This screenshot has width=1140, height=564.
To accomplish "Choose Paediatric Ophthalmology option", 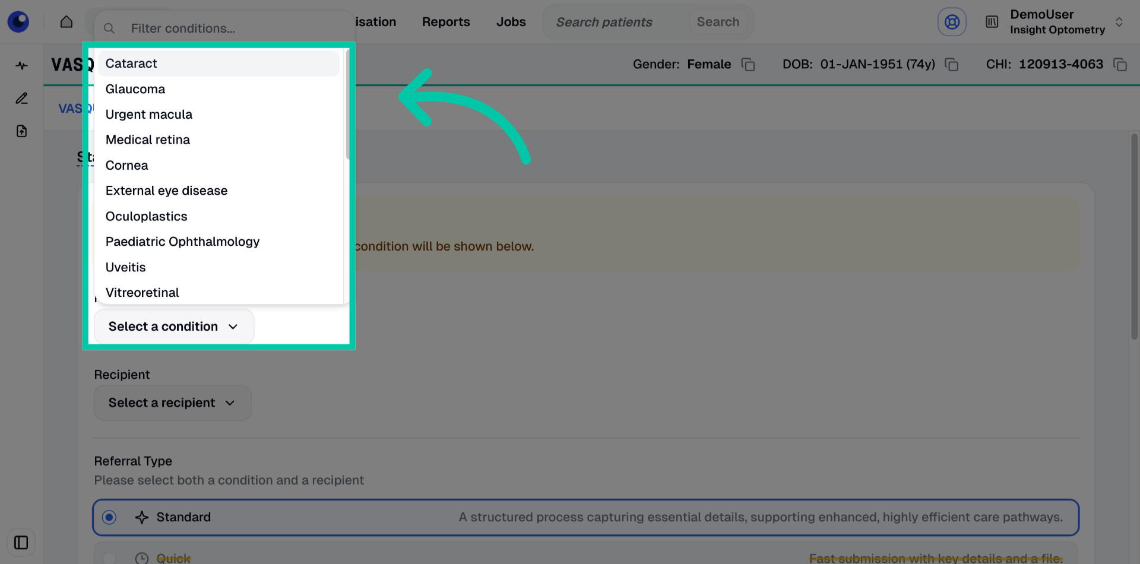I will pyautogui.click(x=218, y=242).
